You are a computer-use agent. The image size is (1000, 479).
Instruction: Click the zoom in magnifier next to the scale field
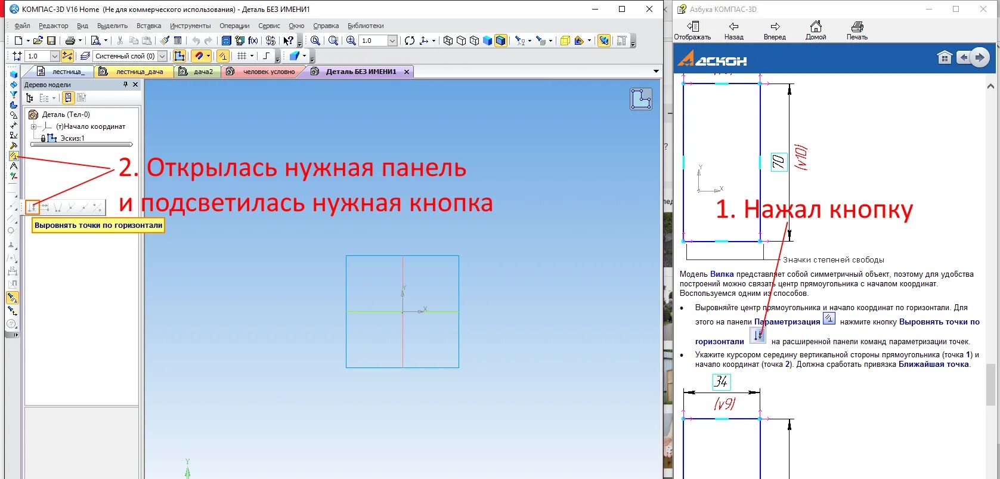(x=351, y=41)
